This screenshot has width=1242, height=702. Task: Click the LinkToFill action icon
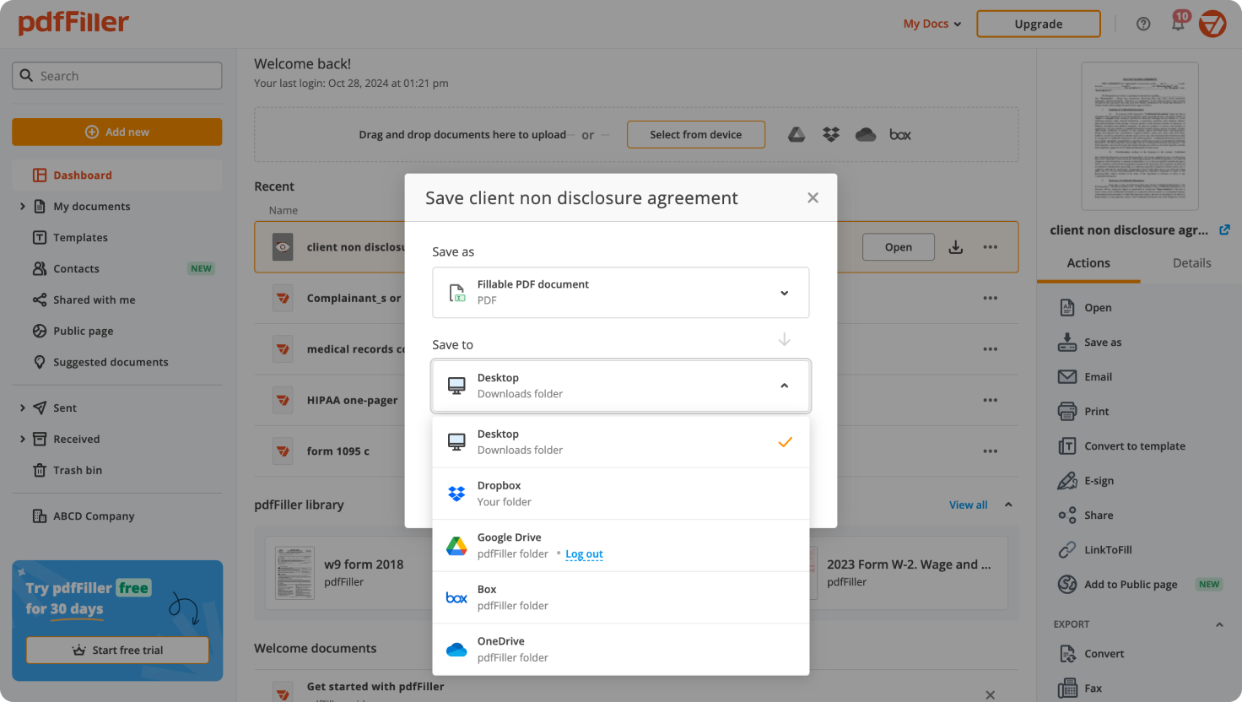point(1066,550)
